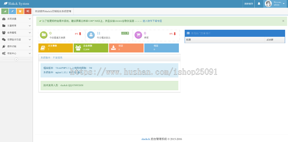This screenshot has width=288, height=142.
Task: Click the leaf logo next to Slakck System
Action: [5, 4]
